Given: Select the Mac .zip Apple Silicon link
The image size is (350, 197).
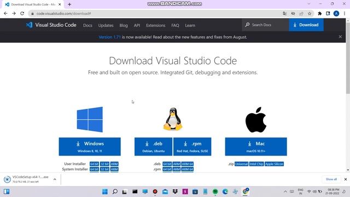Looking at the screenshot, I should 275,164.
